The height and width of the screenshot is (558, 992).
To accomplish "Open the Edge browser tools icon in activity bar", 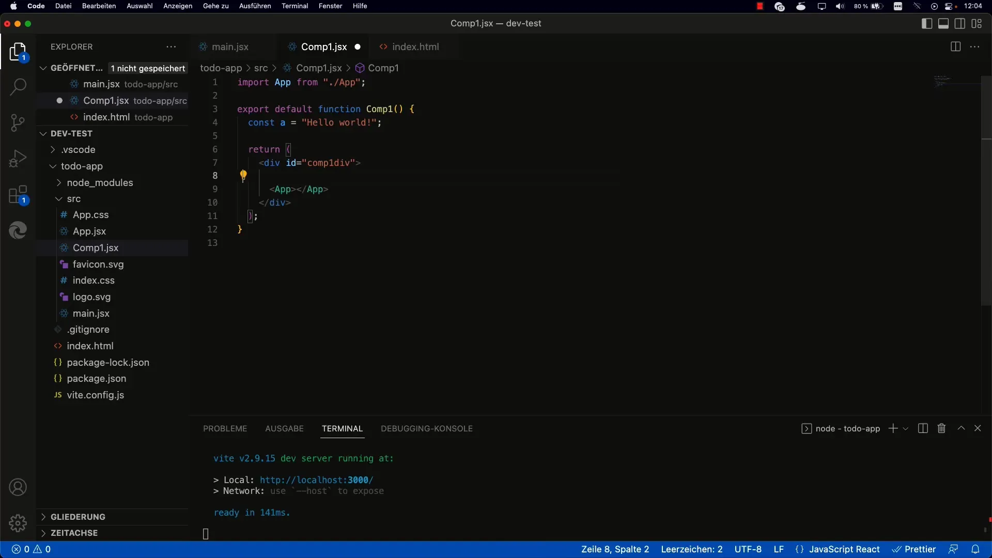I will (18, 230).
